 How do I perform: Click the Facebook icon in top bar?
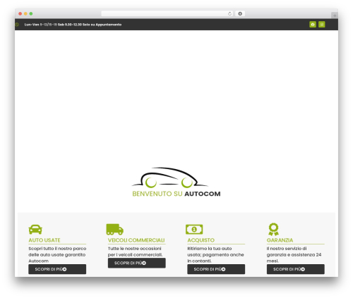[x=313, y=25]
